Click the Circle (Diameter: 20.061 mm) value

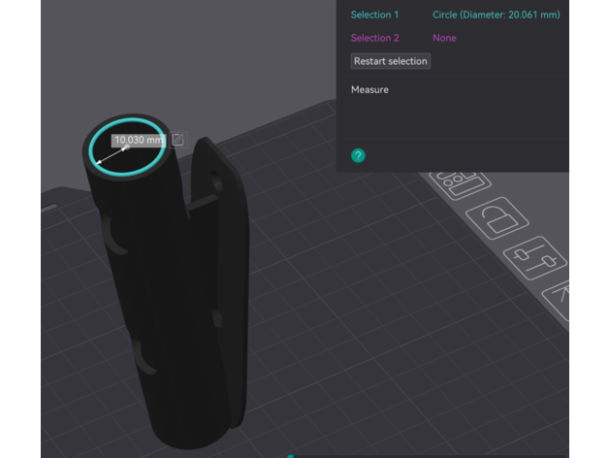496,15
